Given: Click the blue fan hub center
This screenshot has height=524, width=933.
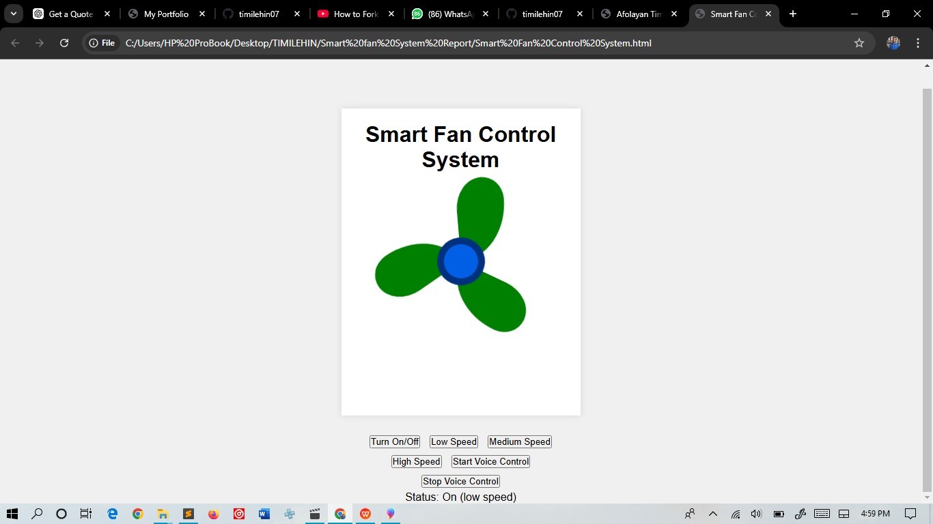Looking at the screenshot, I should point(461,261).
